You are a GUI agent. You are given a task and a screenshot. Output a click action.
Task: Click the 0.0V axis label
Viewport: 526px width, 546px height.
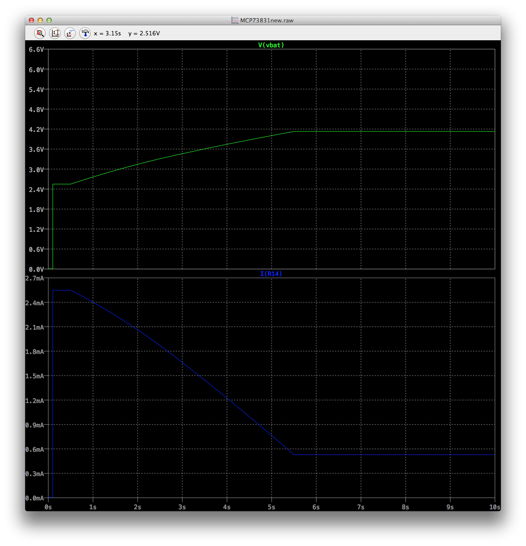click(36, 269)
